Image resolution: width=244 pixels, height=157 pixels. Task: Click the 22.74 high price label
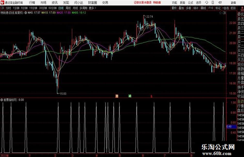click(149, 16)
